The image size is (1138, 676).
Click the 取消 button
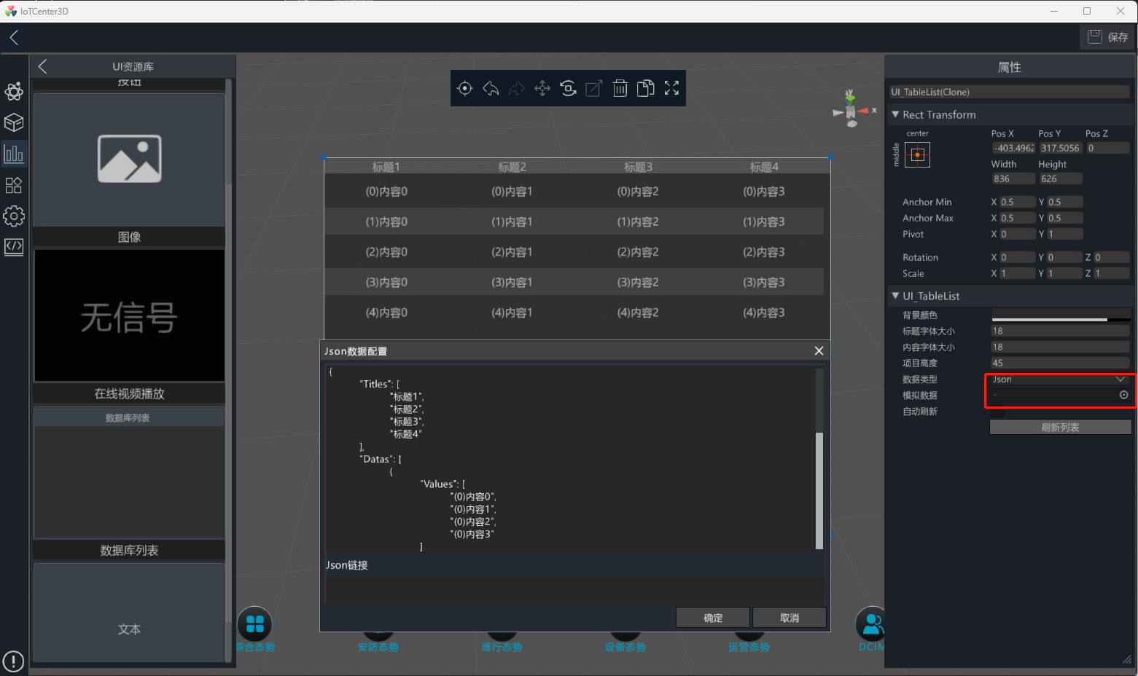pos(789,618)
